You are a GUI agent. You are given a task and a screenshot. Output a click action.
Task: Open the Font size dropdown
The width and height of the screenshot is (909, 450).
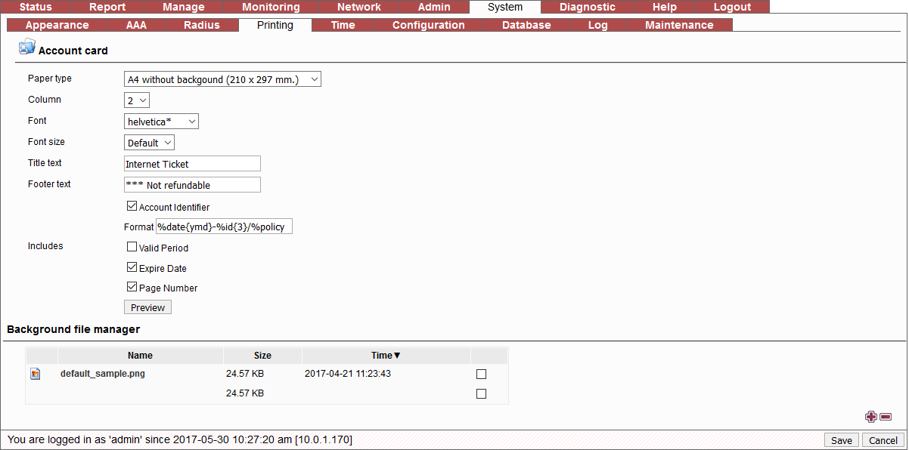149,143
